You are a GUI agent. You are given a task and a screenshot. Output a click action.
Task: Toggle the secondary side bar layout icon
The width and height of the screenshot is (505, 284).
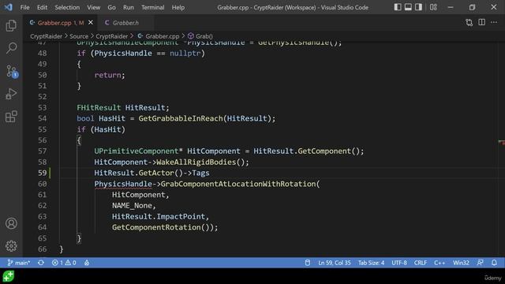[x=418, y=7]
